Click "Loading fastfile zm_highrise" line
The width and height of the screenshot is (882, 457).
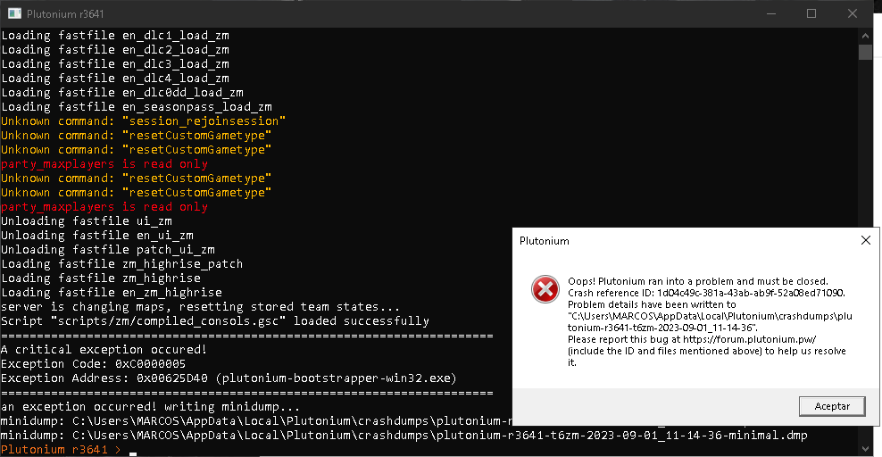(101, 278)
